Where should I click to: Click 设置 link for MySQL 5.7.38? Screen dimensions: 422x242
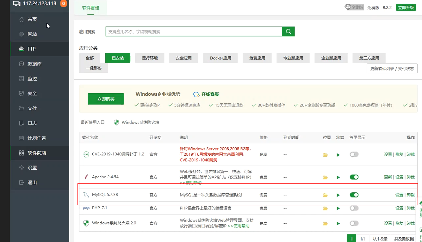pyautogui.click(x=399, y=195)
